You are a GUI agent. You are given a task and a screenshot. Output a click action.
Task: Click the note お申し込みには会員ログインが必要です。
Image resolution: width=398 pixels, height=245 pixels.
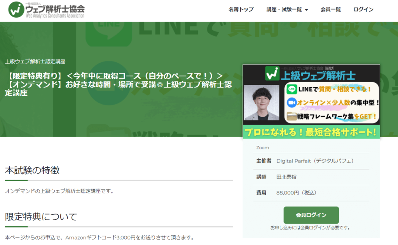pos(311,228)
